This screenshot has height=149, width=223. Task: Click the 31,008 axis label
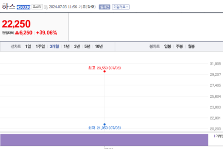(215, 64)
